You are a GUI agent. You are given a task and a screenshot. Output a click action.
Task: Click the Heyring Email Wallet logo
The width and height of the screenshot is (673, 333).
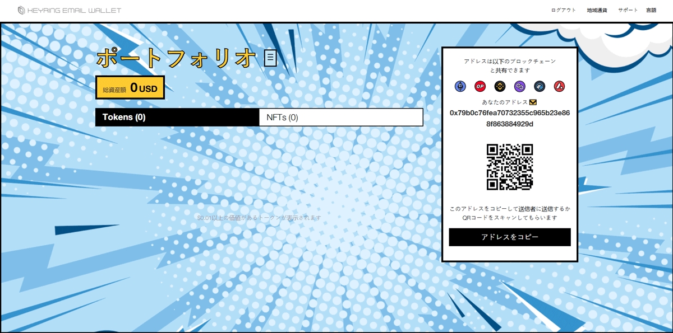tap(70, 10)
